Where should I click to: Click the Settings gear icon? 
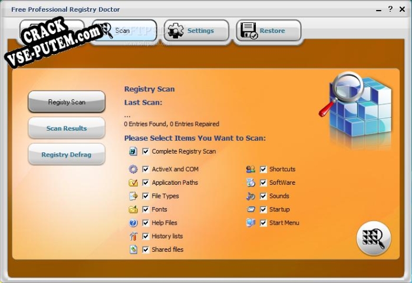(176, 31)
